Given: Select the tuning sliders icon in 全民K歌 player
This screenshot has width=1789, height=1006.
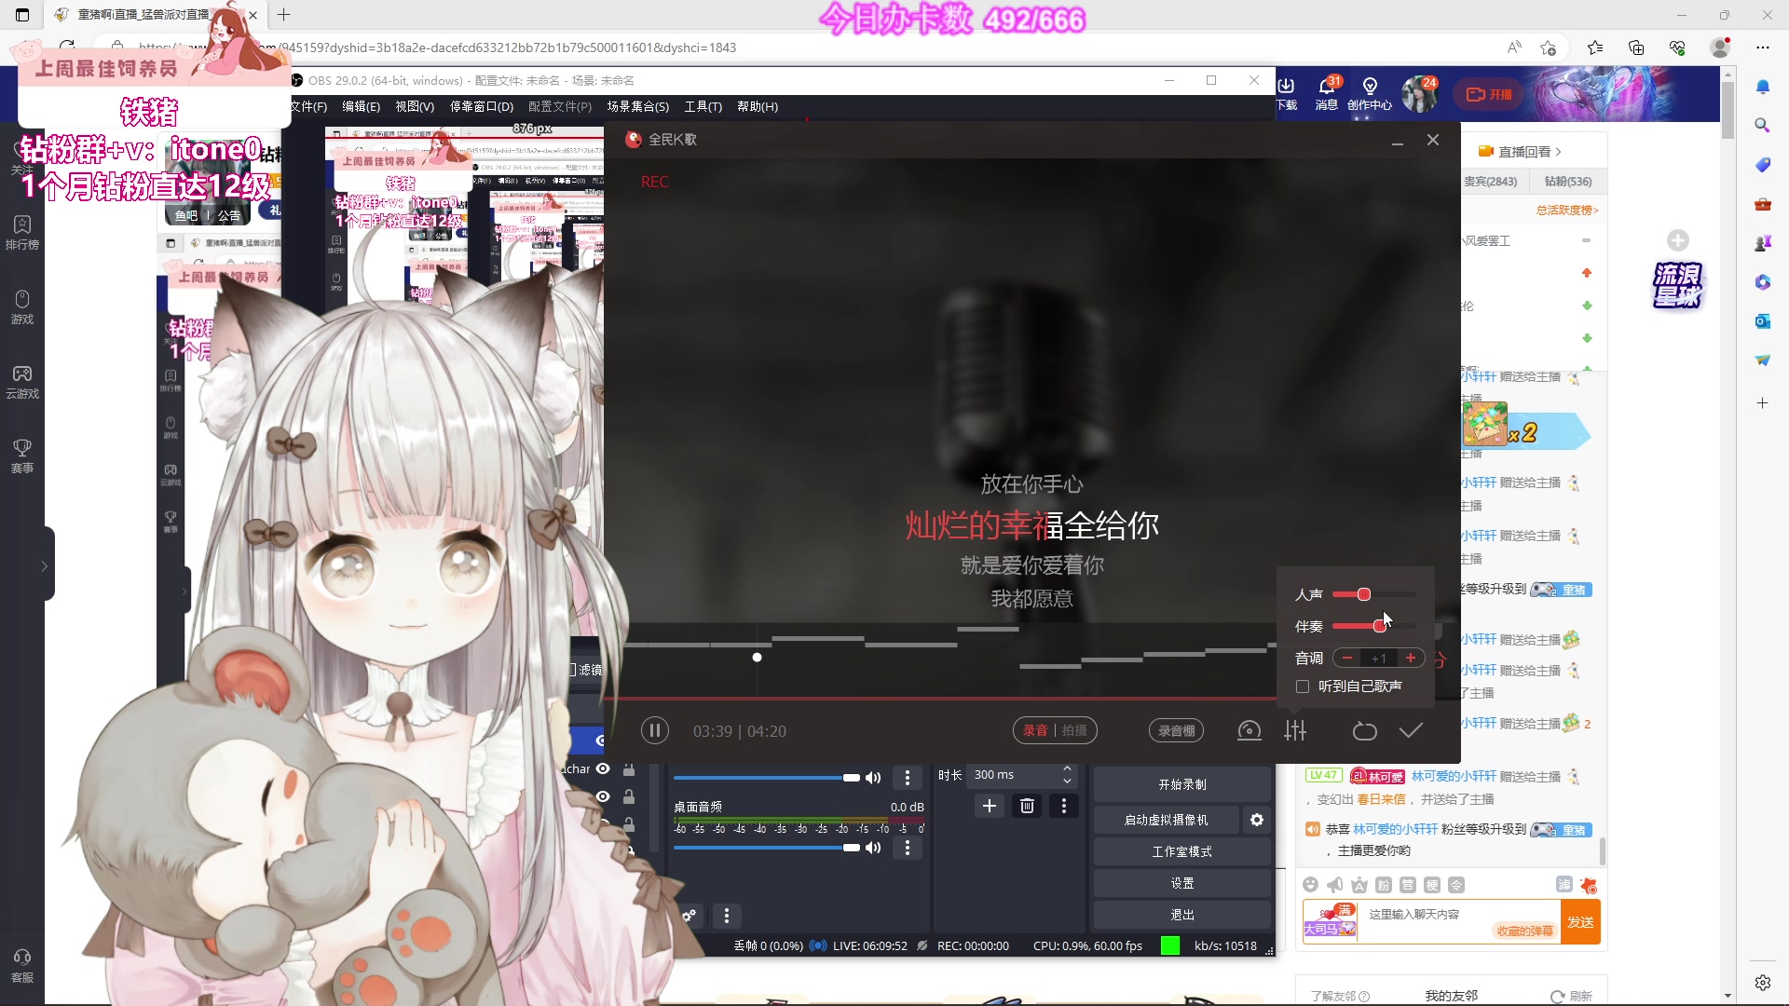Looking at the screenshot, I should 1295,730.
